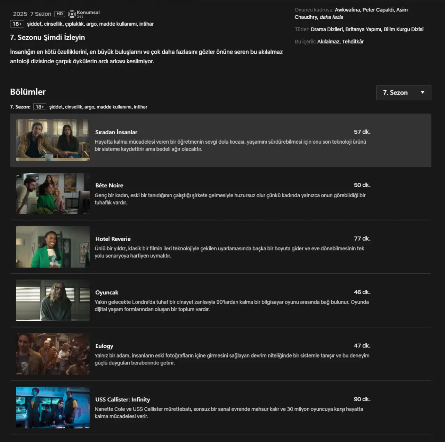The height and width of the screenshot is (442, 445).
Task: Select the Hotel Reverie episode title
Action: (x=113, y=239)
